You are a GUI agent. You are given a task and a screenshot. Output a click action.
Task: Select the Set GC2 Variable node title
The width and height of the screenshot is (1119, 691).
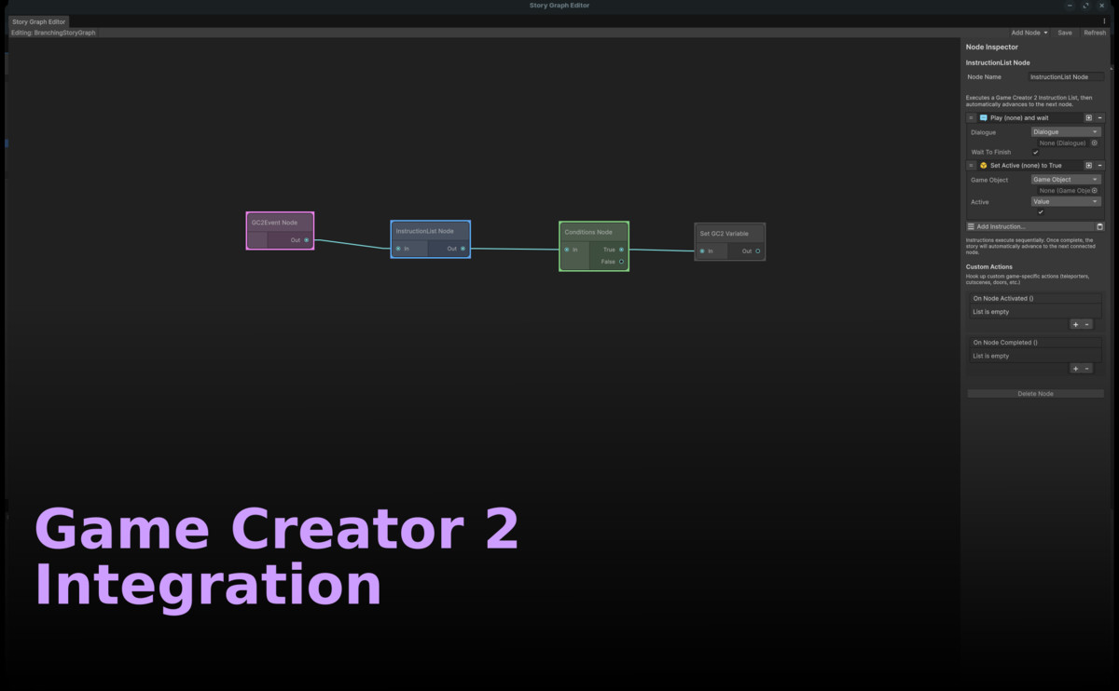coord(725,234)
